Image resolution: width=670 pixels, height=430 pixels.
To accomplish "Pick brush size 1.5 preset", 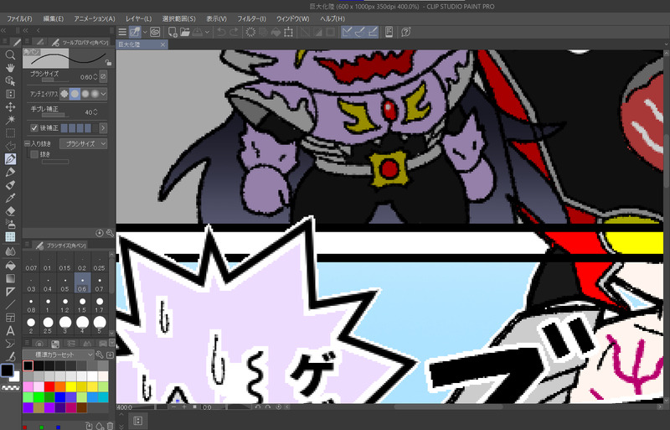I will [x=82, y=305].
